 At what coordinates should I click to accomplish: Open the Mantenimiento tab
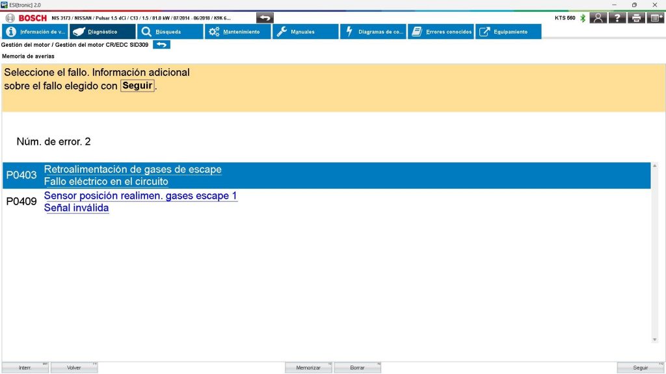tap(238, 31)
